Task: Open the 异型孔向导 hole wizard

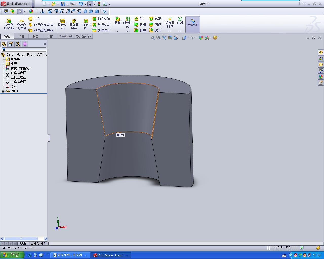Action: (x=74, y=24)
